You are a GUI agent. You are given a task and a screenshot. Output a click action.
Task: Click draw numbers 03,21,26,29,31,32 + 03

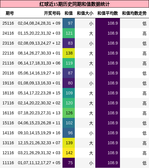point(39,153)
